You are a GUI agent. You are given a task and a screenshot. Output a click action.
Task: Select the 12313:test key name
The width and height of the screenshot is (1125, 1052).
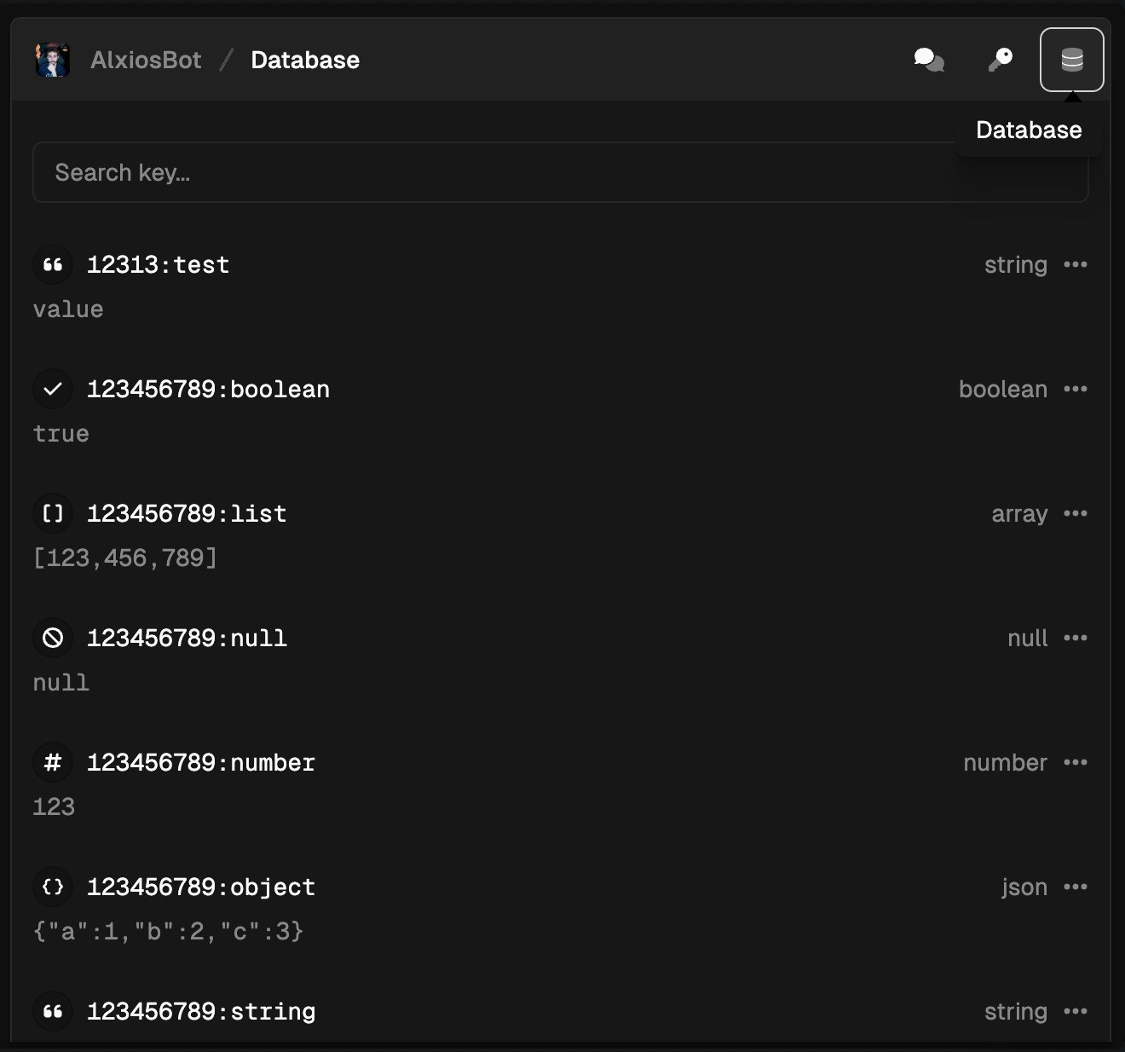[x=159, y=264]
